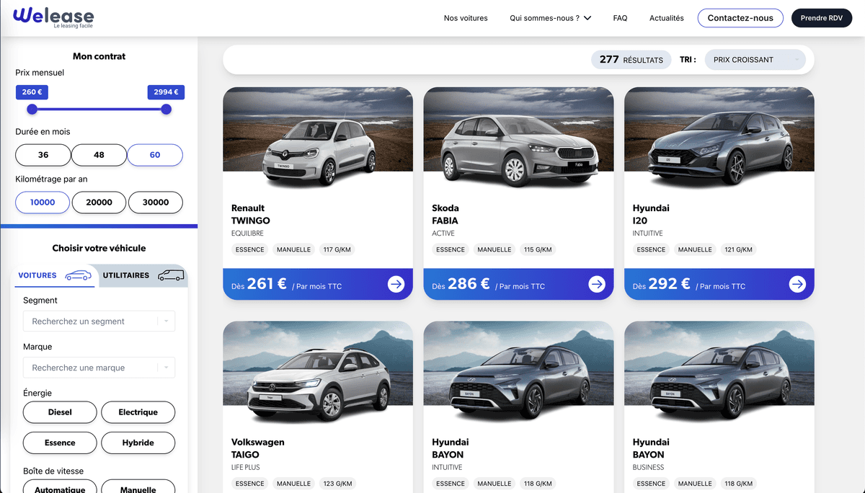Click the 123 G/KM tag on Taigo
This screenshot has height=493, width=865.
point(337,484)
